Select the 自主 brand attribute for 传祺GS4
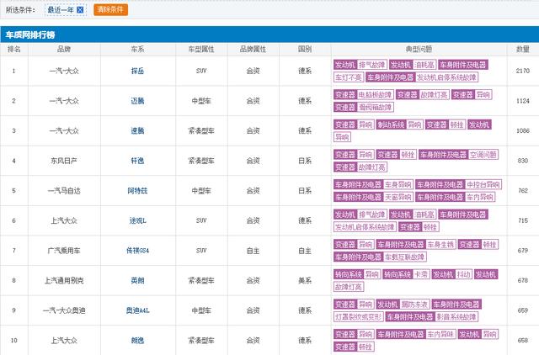This screenshot has width=539, height=355. click(x=253, y=251)
